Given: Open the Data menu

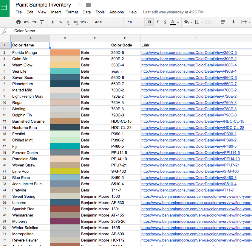Looking at the screenshot, I should point(86,12).
